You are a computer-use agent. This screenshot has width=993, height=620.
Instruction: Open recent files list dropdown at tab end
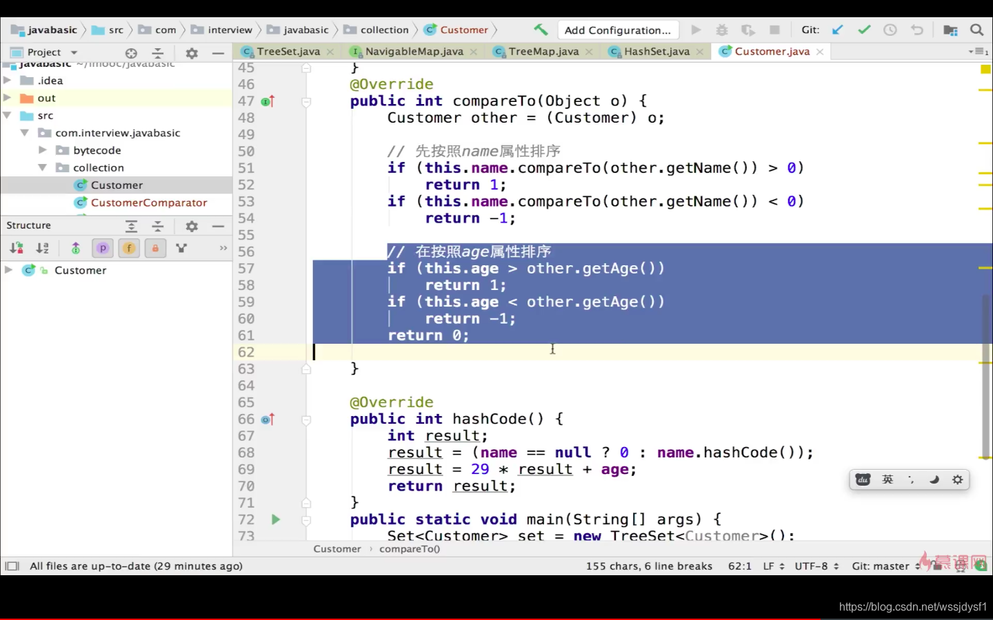[978, 52]
